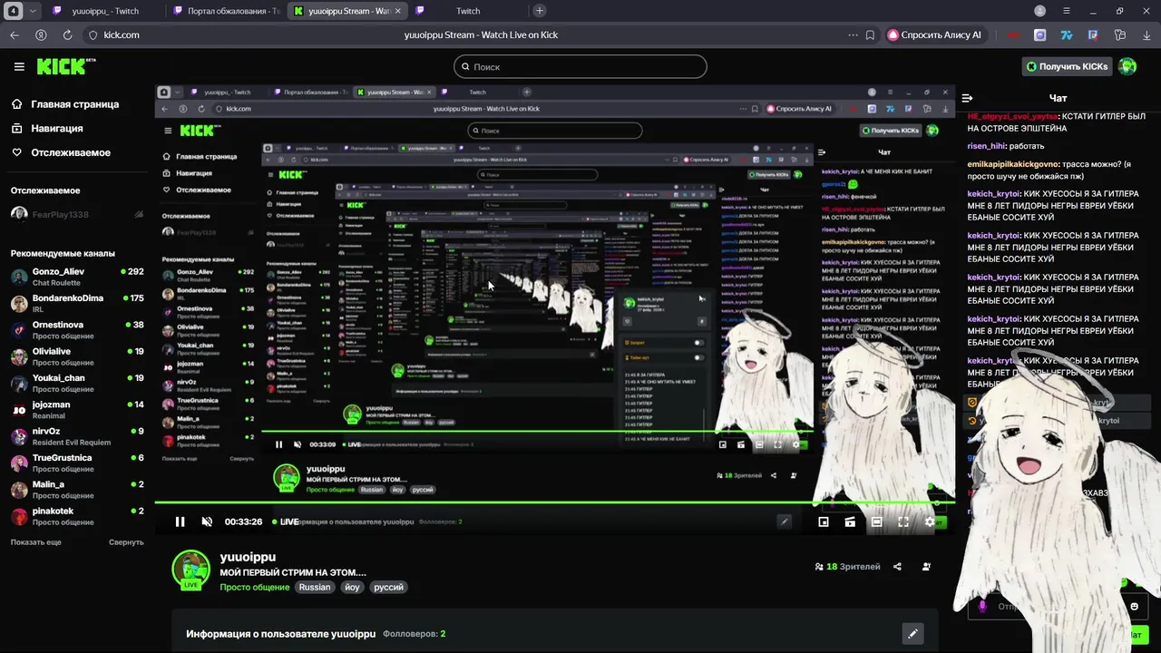Open BondarenkoDima channel
Image resolution: width=1161 pixels, height=653 pixels.
[77, 303]
